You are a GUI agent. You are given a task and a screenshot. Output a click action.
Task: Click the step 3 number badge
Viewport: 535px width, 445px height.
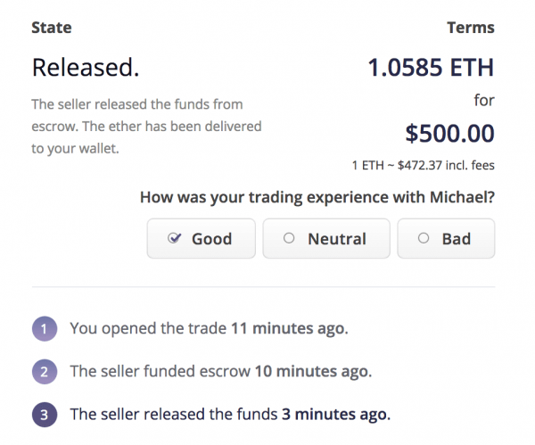click(45, 414)
